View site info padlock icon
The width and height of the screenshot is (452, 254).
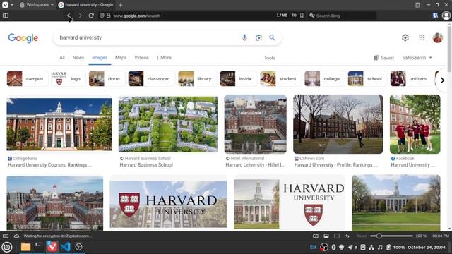pos(108,16)
